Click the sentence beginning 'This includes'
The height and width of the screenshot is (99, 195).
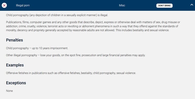[142, 30]
